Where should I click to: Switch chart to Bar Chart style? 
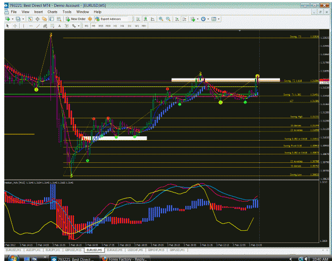(138, 19)
